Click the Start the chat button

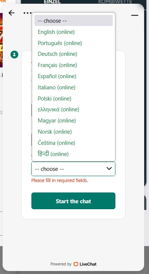(73, 201)
